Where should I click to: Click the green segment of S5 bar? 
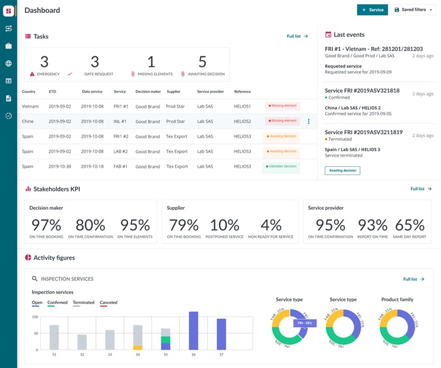pyautogui.click(x=166, y=340)
